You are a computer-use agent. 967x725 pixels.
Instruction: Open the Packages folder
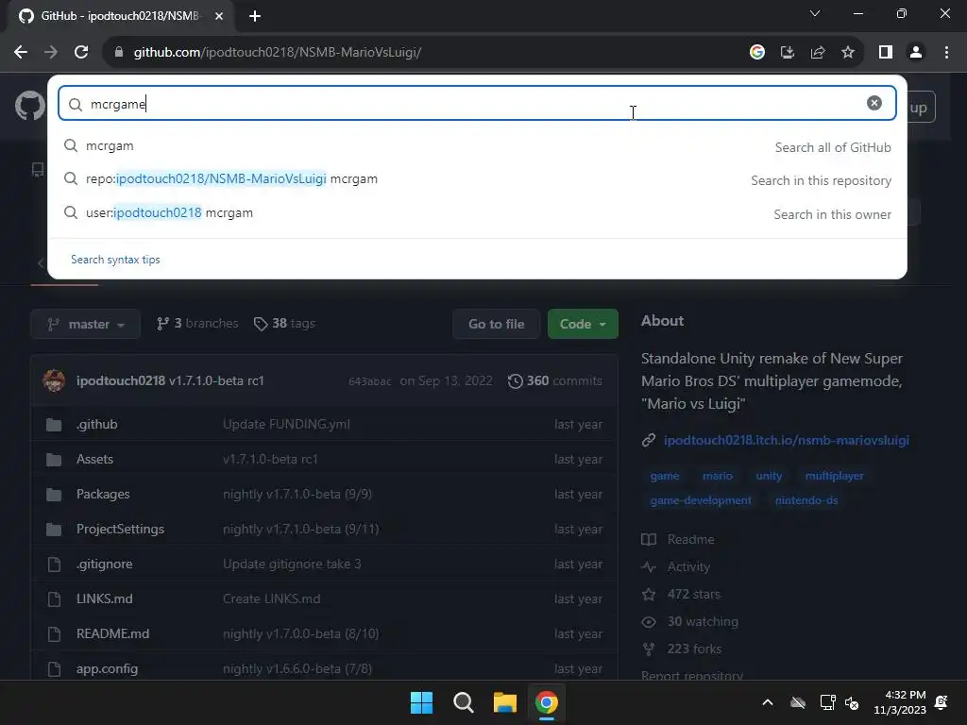pos(103,495)
